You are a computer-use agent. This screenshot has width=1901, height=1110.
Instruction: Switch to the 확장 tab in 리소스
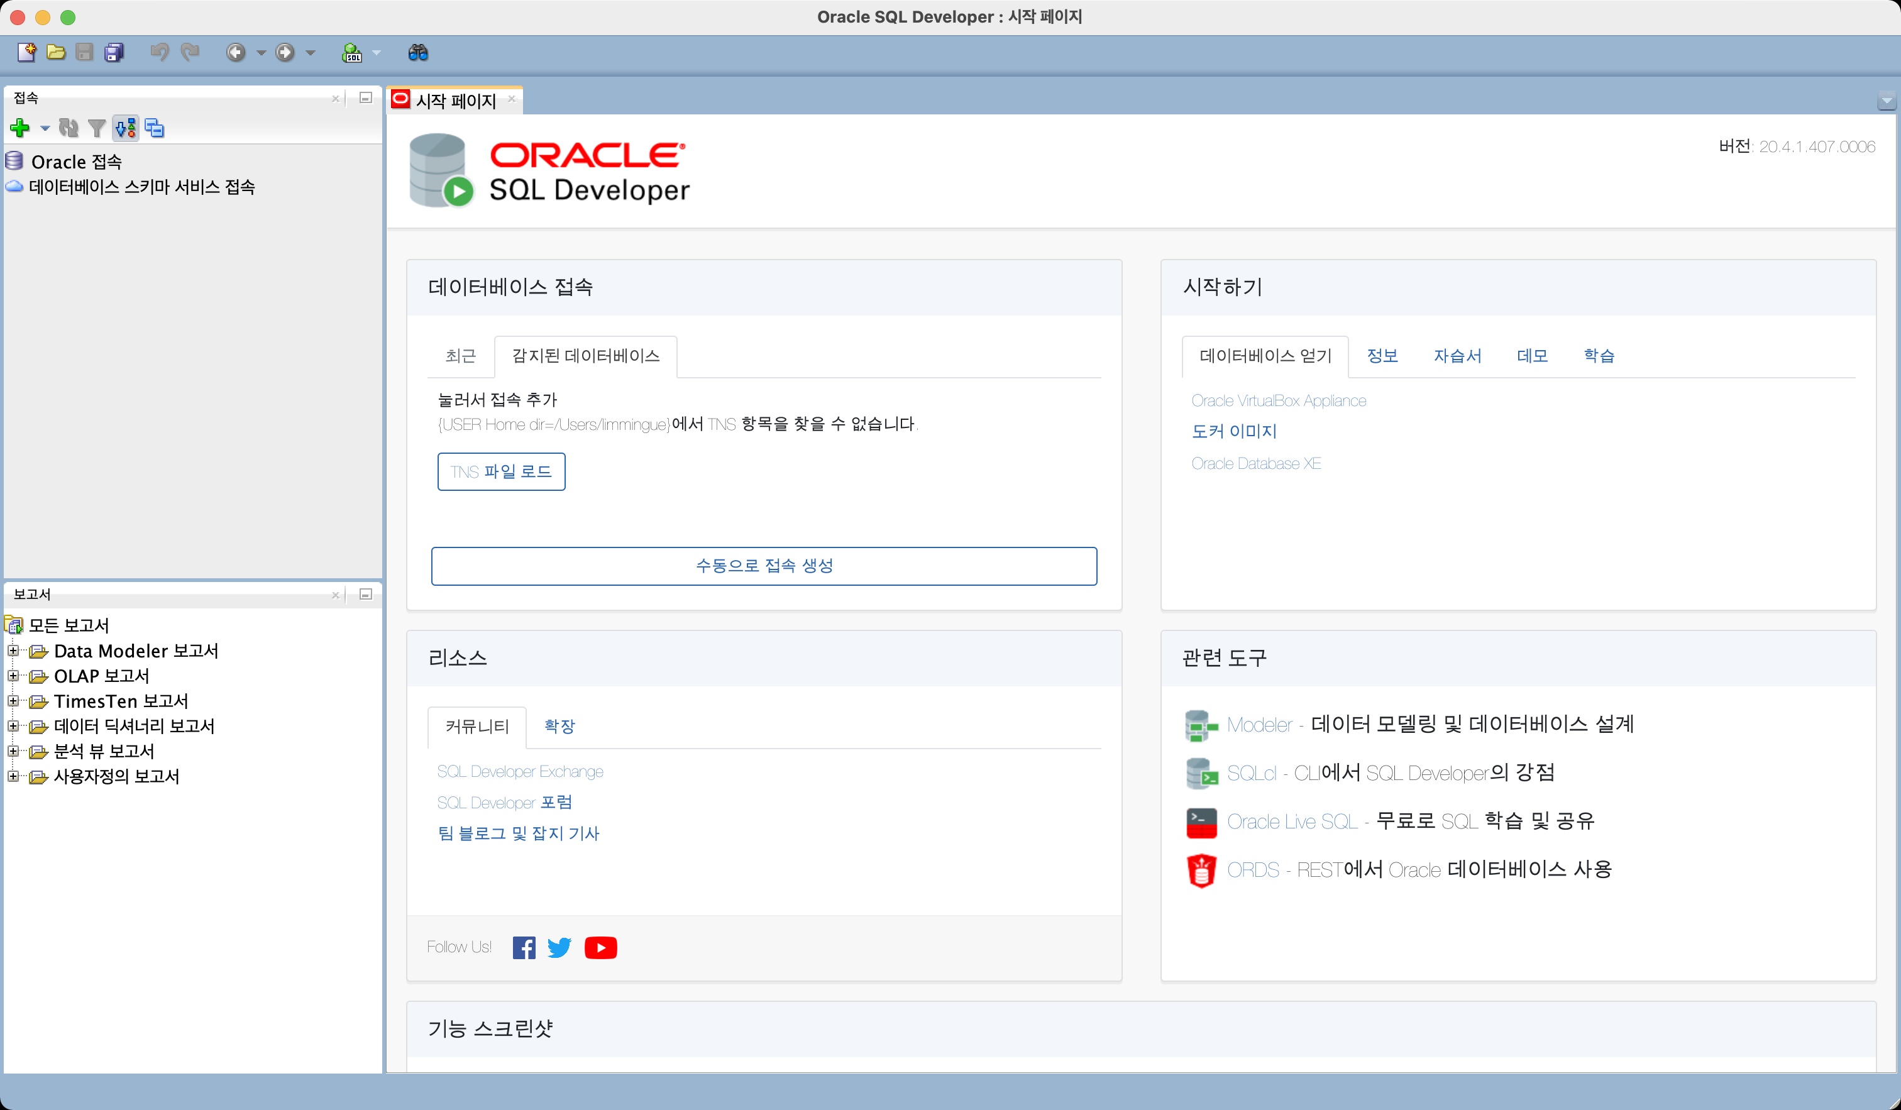point(559,726)
